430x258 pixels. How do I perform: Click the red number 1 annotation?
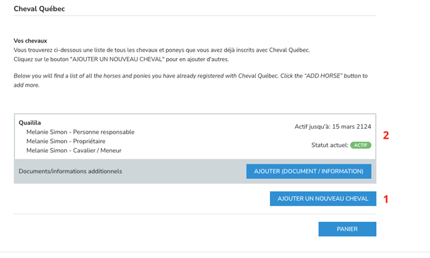[x=386, y=199]
